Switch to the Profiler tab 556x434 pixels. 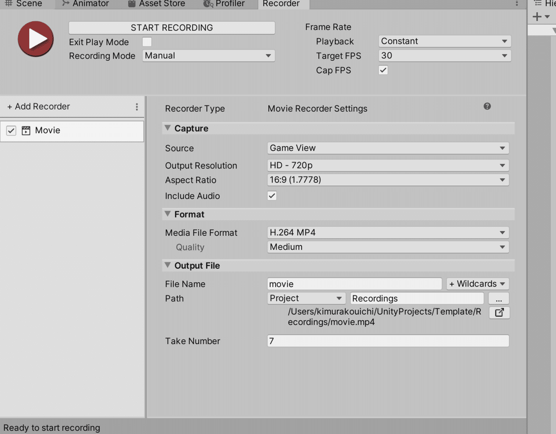point(224,4)
